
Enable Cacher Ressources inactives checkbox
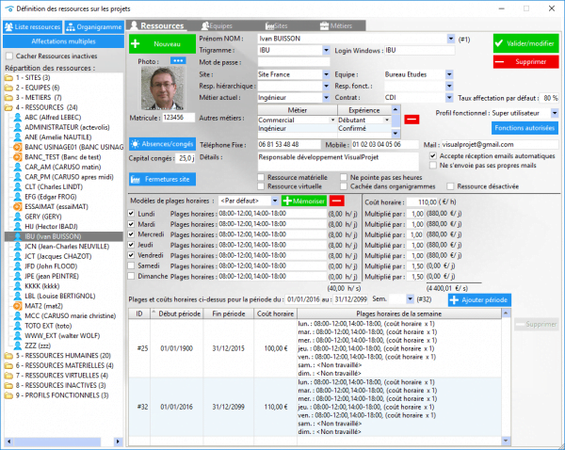pos(9,56)
